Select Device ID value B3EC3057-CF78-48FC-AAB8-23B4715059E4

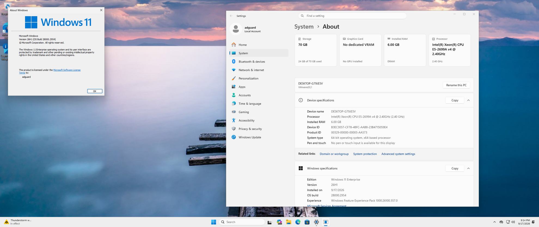coord(359,127)
